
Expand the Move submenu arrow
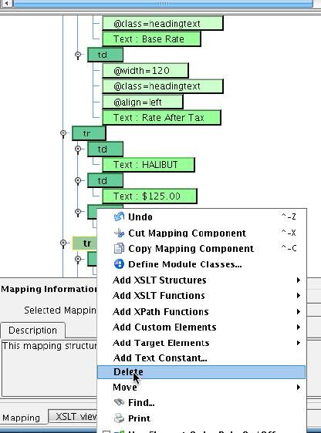point(299,388)
